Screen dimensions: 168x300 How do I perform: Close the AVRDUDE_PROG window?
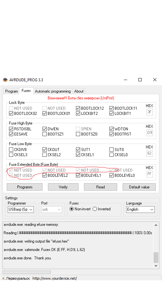click(x=155, y=80)
